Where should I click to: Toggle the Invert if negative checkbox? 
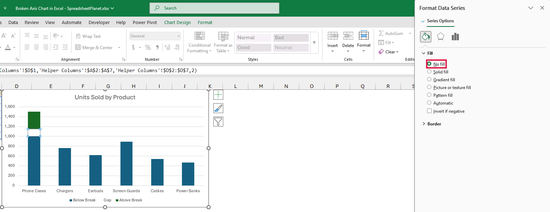(429, 111)
